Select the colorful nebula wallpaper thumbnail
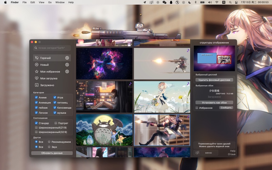 pos(104,64)
